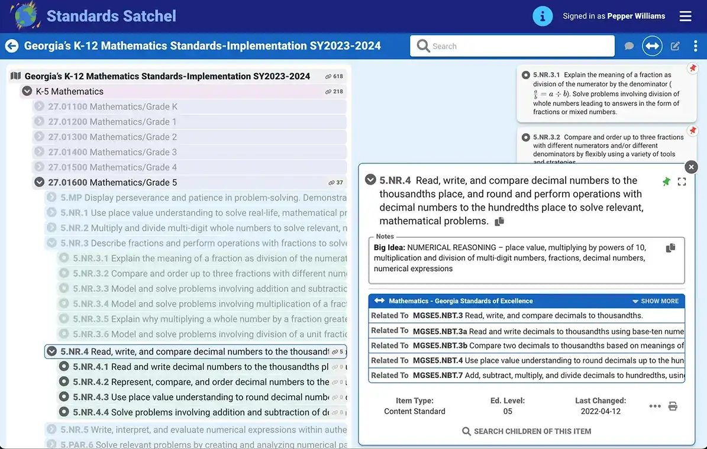The height and width of the screenshot is (449, 707).
Task: Open 5.NR.2 Multiply and divide row
Action: 196,228
